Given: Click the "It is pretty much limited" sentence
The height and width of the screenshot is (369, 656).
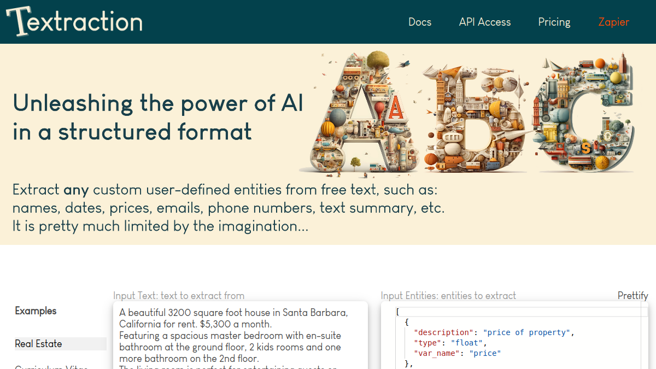Looking at the screenshot, I should pos(160,226).
